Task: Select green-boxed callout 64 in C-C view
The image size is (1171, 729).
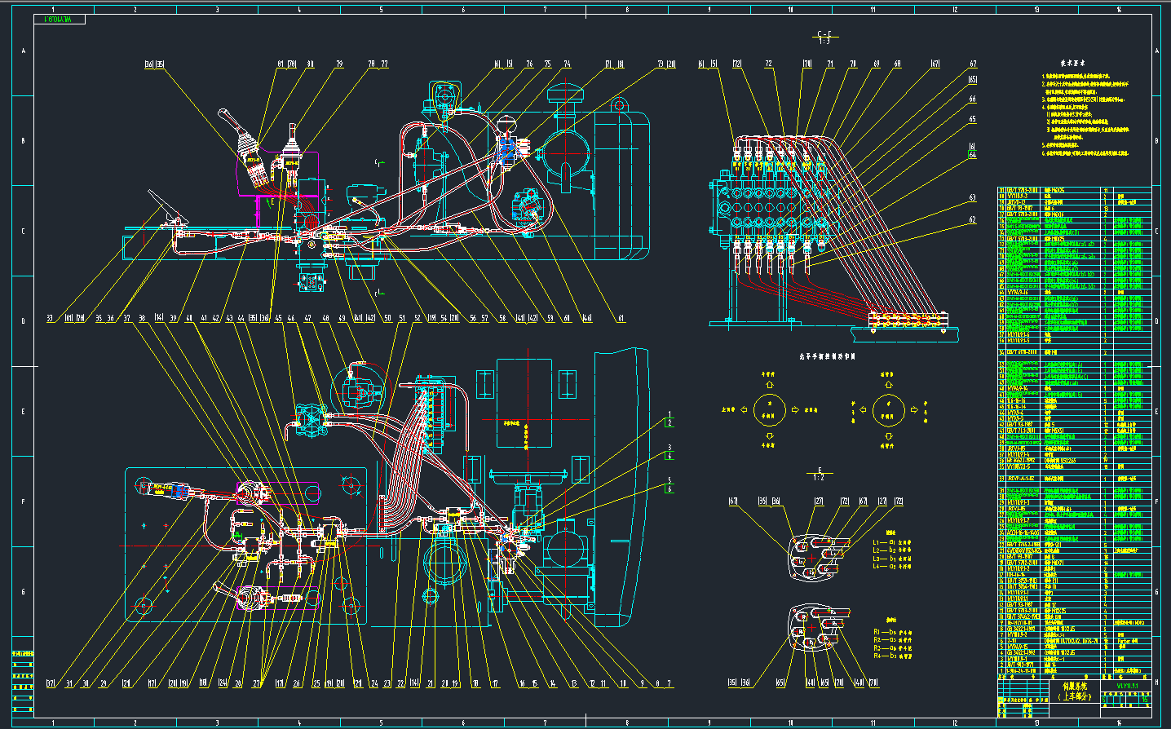Action: 972,154
